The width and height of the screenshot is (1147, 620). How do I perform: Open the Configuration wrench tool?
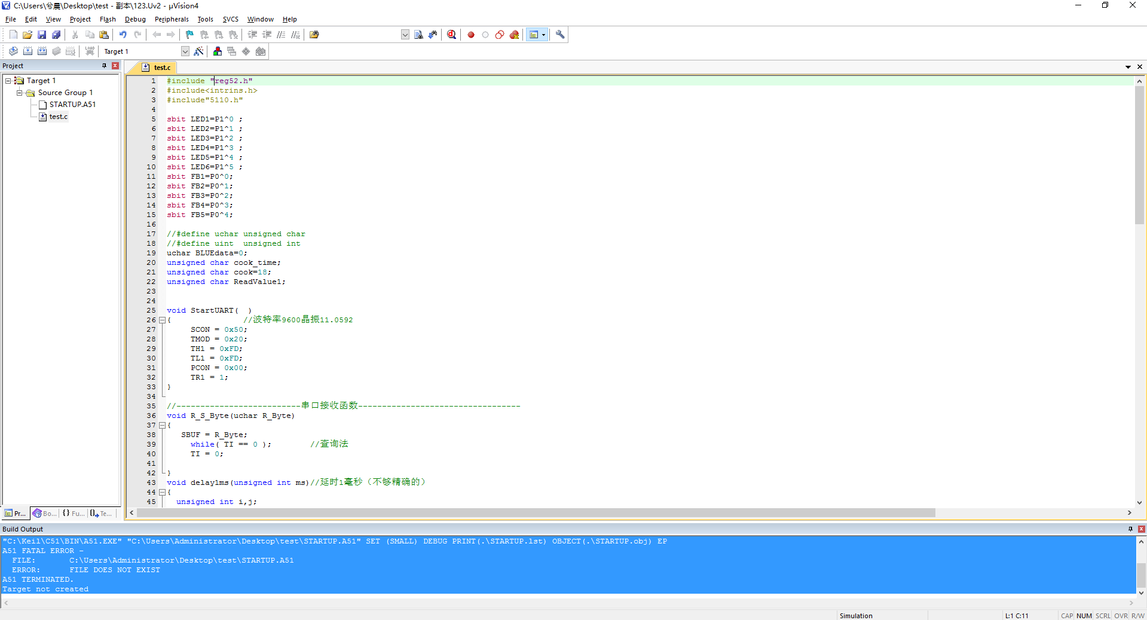560,35
